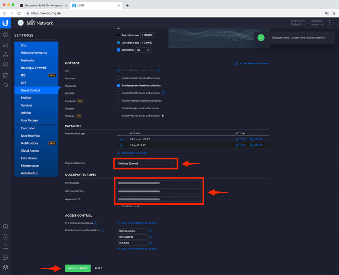Screen dimensions: 339x275
Task: Enable Google-based authorization
Action: tap(119, 108)
